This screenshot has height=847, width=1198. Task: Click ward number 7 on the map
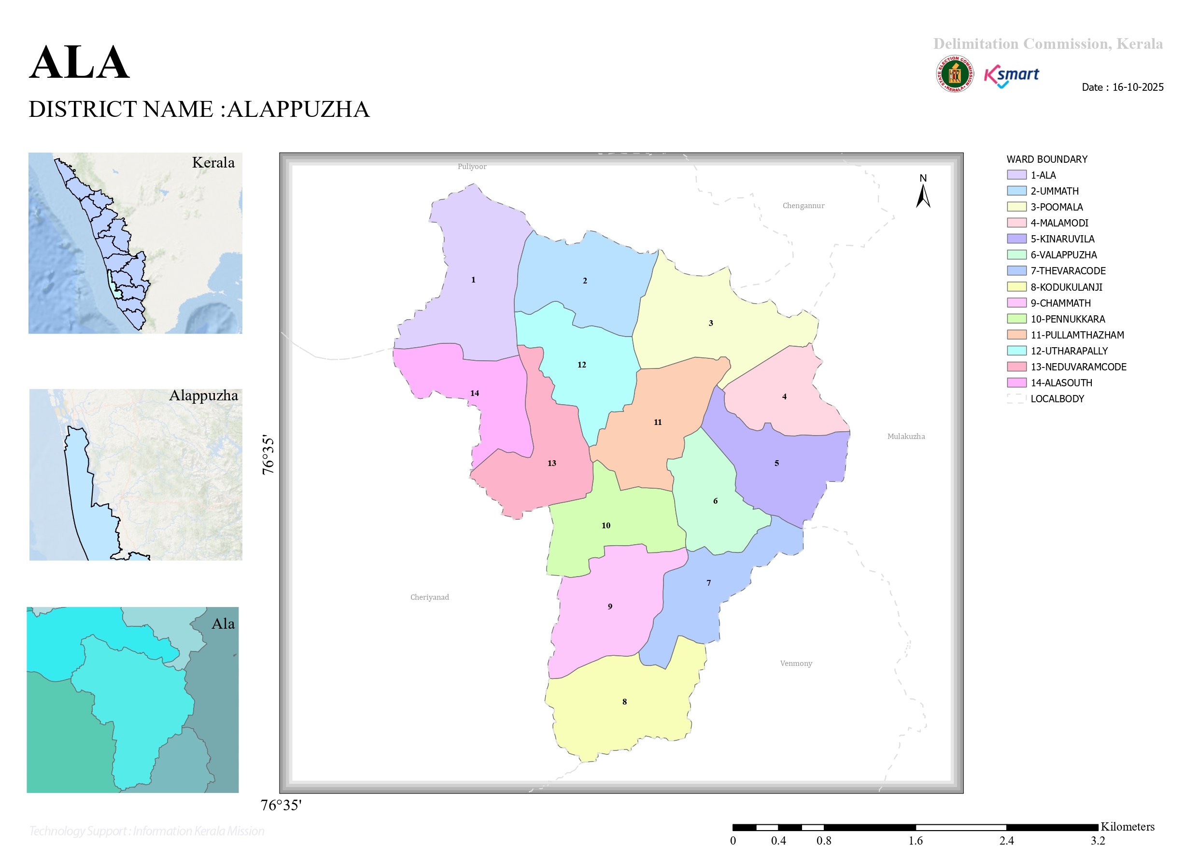point(708,583)
